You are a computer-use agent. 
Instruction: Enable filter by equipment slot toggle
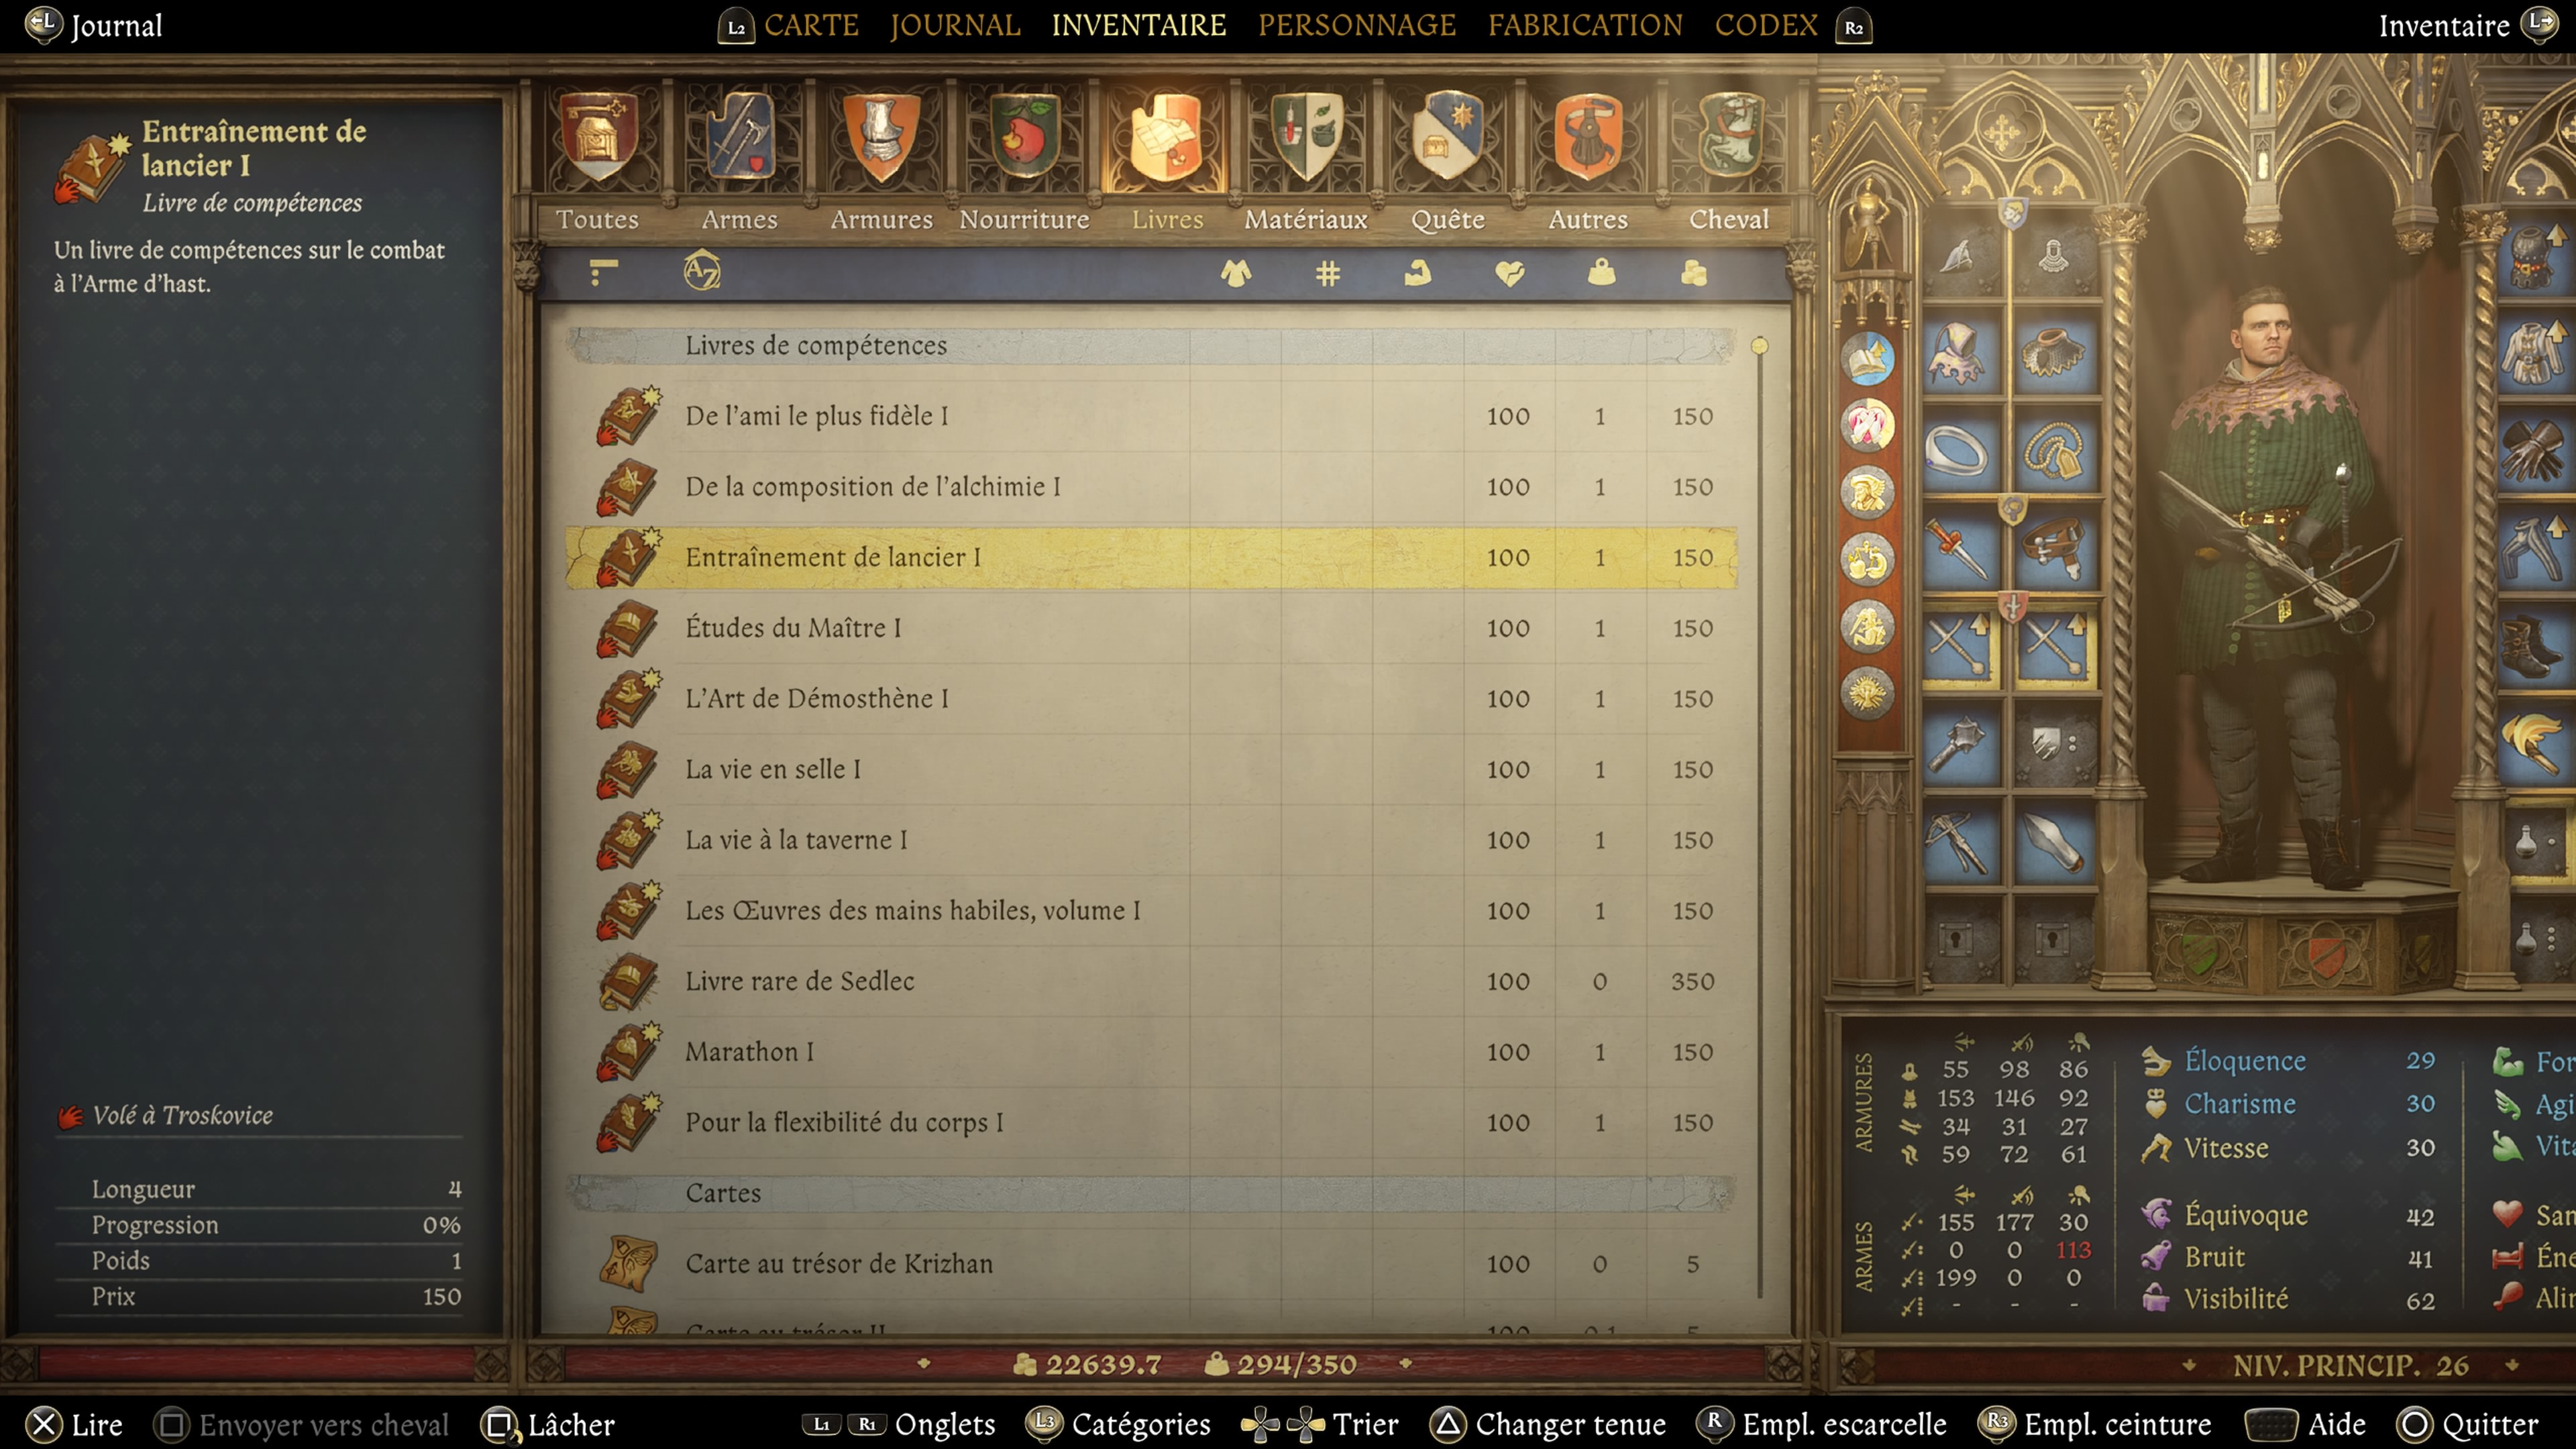(x=1237, y=274)
